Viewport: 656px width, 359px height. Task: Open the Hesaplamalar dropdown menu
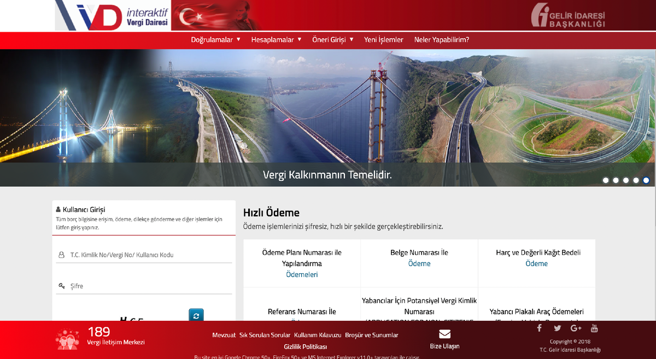pos(276,40)
